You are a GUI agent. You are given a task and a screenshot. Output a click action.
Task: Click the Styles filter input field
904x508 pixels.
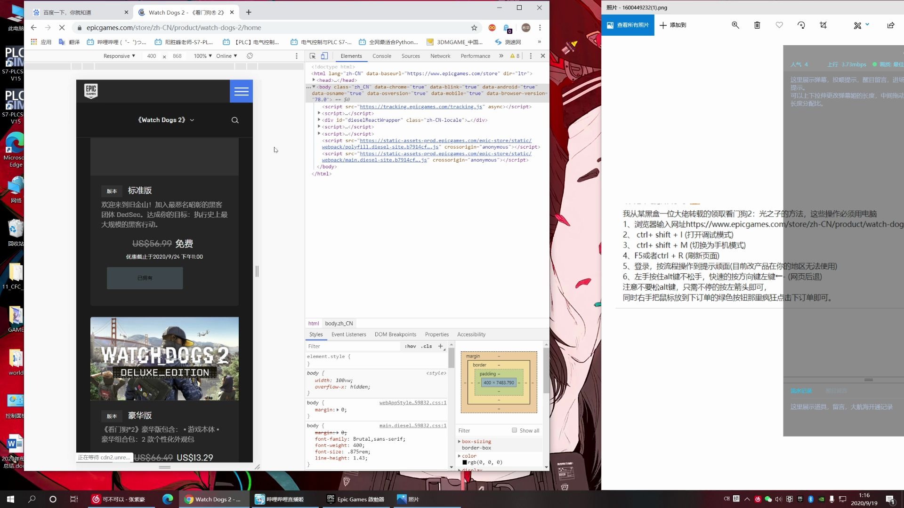click(x=353, y=346)
